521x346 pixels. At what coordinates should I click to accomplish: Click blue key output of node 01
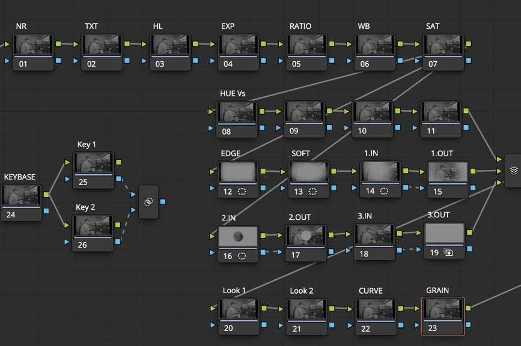(58, 61)
